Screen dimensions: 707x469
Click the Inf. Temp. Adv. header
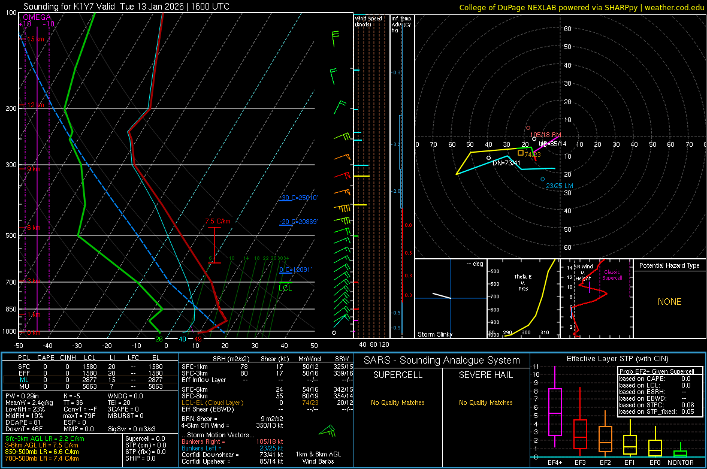[x=401, y=25]
